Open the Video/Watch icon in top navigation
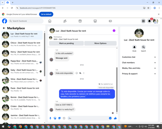162x129 pixels. (80, 21)
